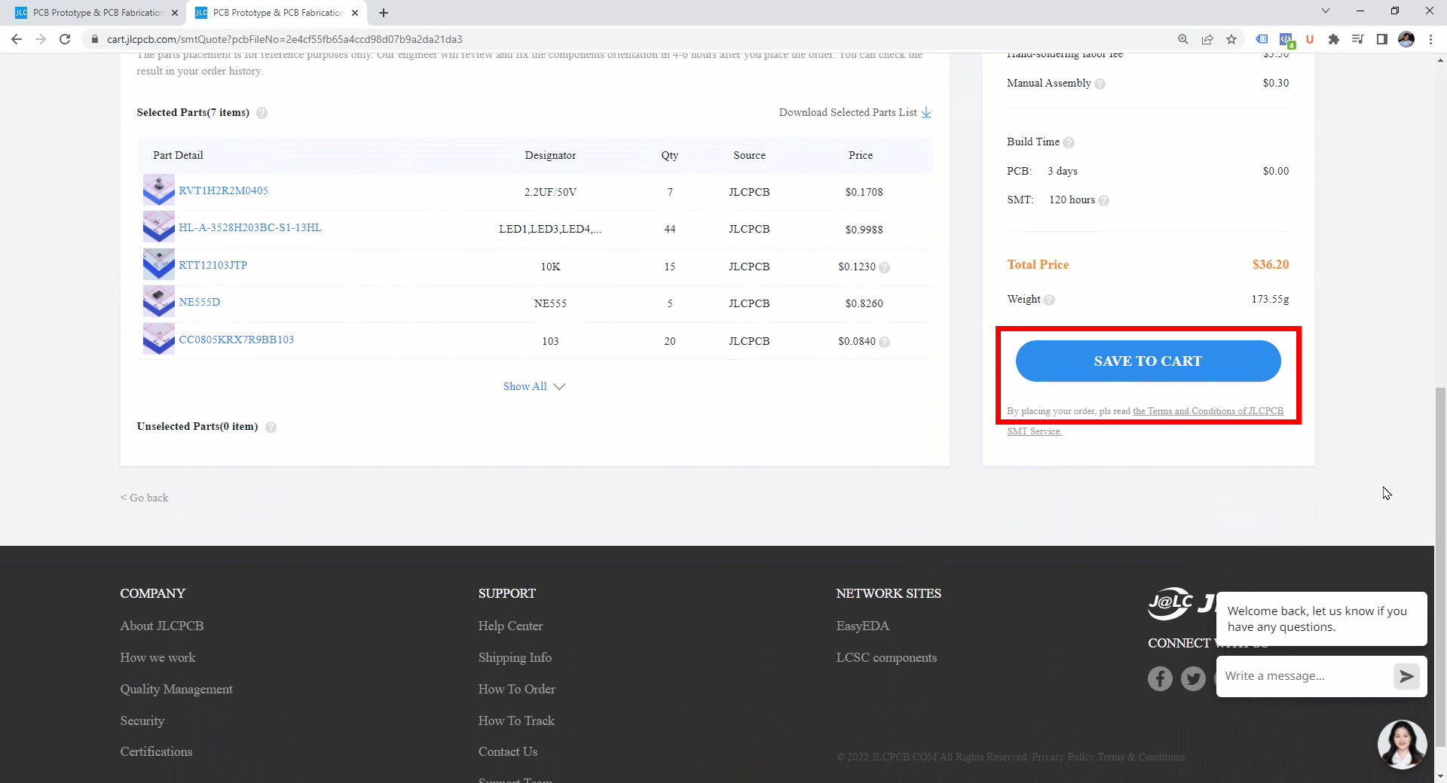Open About JLCPCB footer link
1447x783 pixels.
161,626
